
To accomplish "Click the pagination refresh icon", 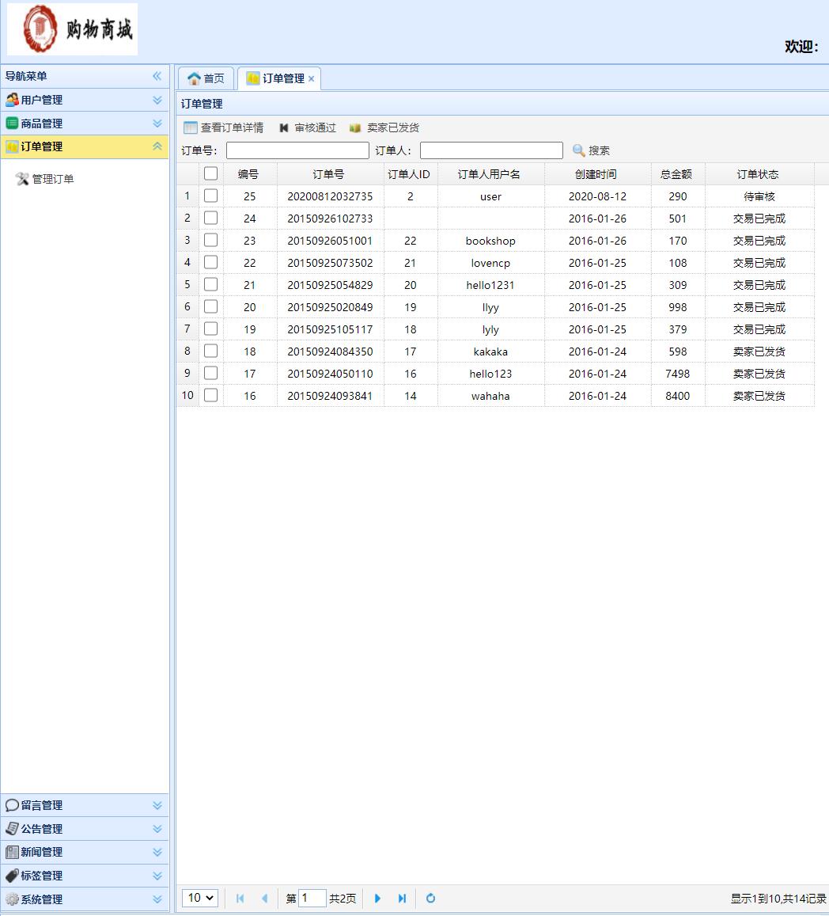I will point(430,899).
